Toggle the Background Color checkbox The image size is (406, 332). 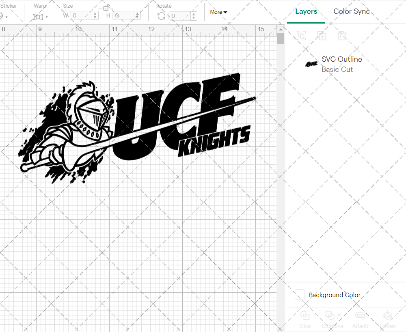tap(299, 295)
